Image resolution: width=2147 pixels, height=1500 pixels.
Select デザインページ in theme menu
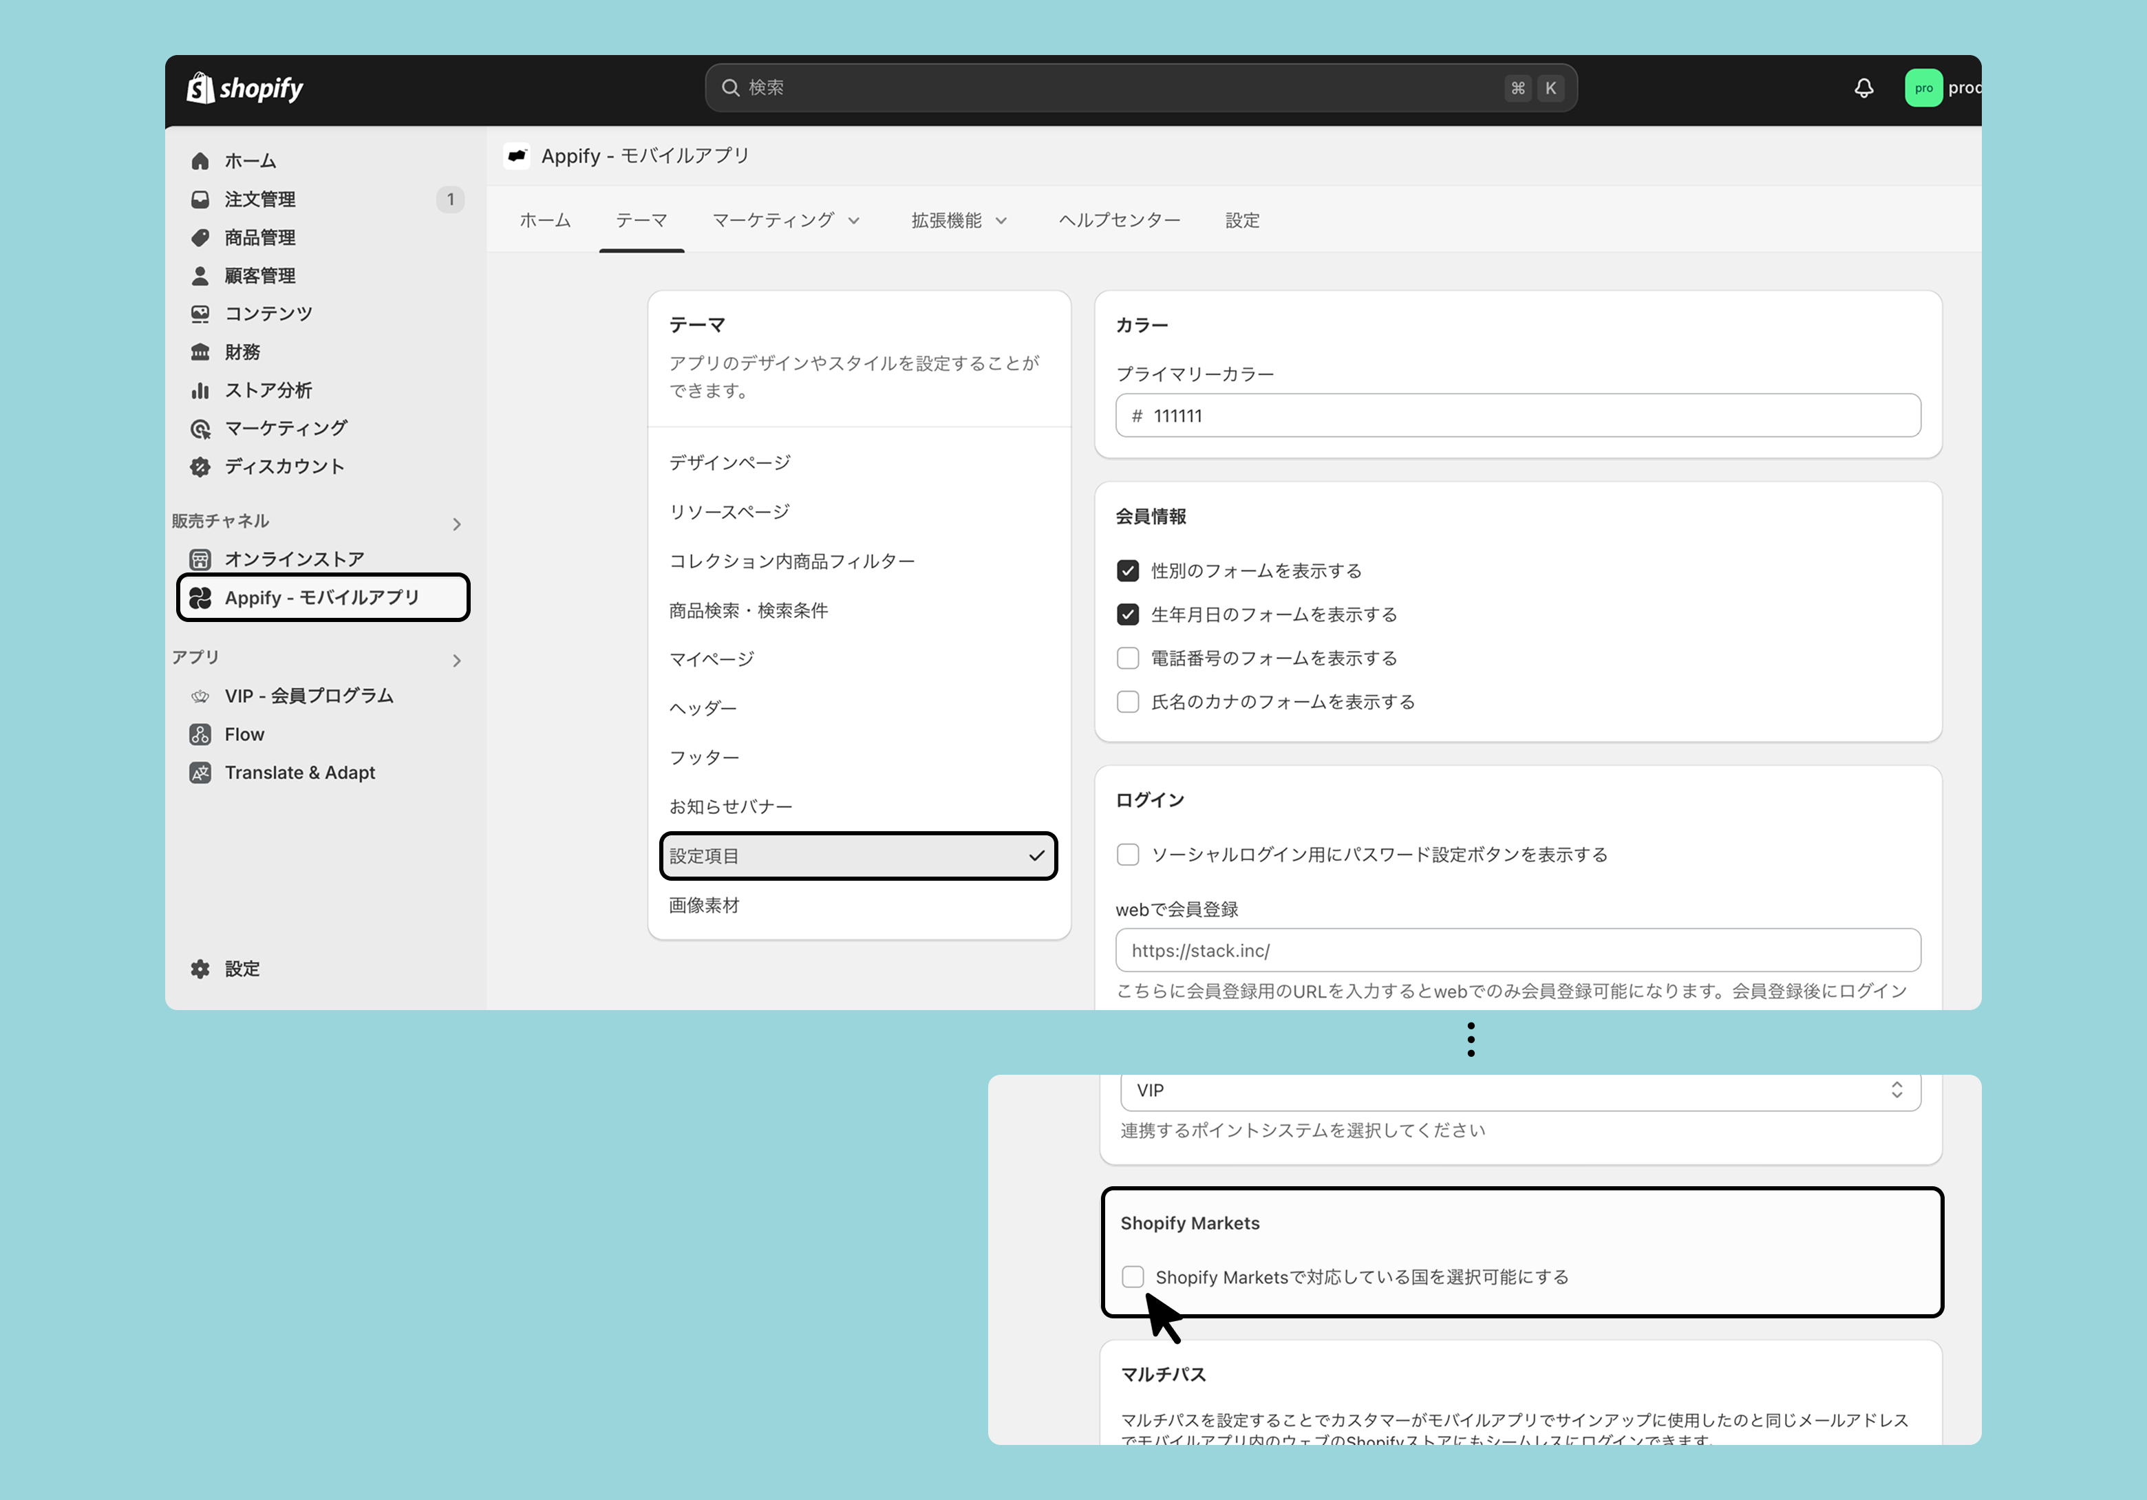pos(729,463)
